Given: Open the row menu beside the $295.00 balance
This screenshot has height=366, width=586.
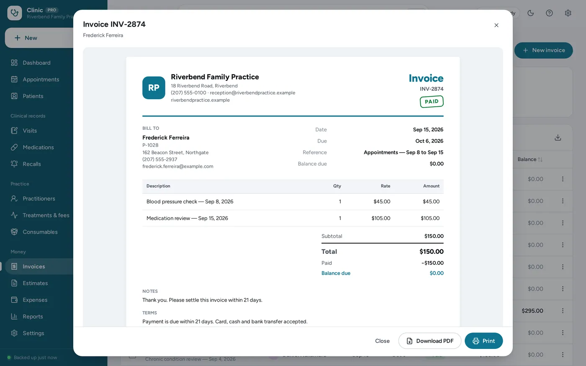Looking at the screenshot, I should click(x=563, y=311).
